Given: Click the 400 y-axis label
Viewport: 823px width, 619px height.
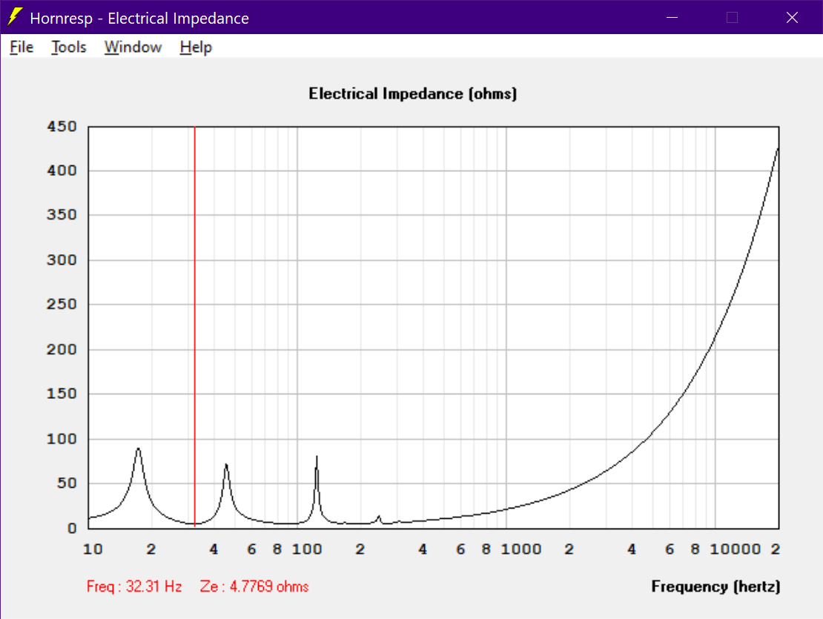Looking at the screenshot, I should click(62, 171).
